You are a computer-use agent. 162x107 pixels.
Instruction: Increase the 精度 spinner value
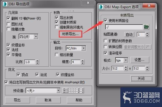(82, 61)
